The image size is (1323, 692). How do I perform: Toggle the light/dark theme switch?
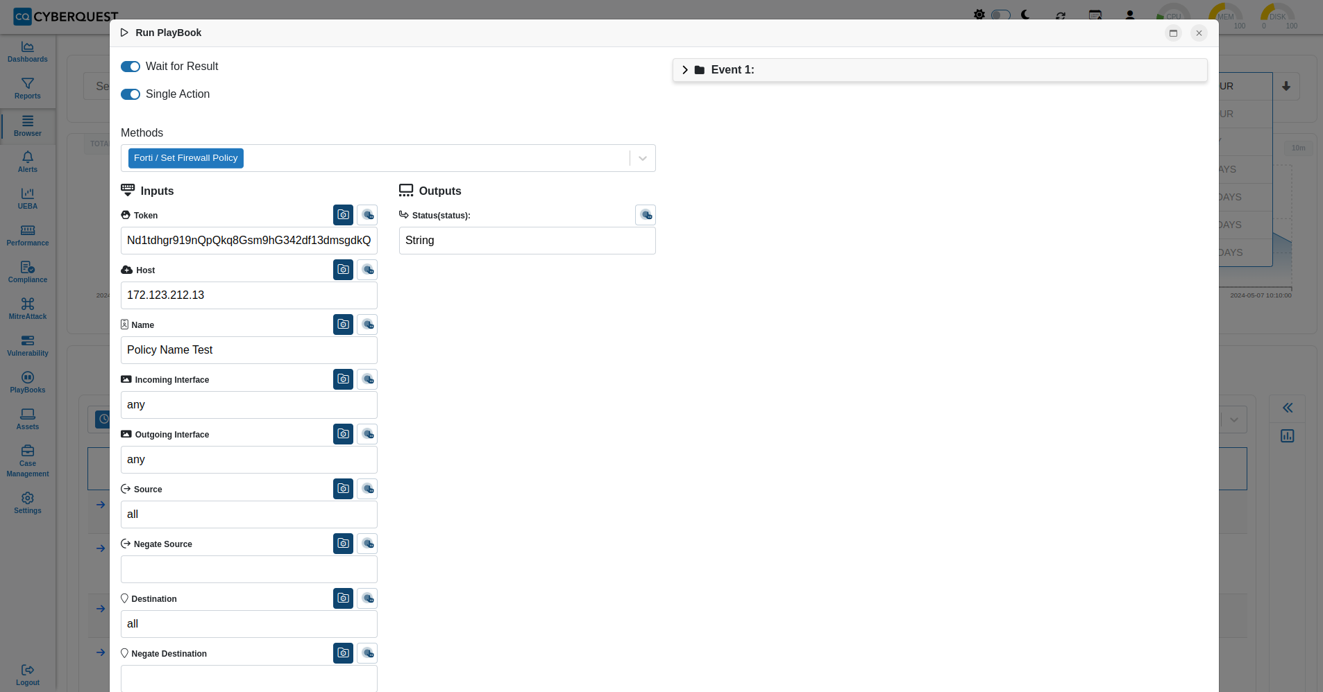[1000, 15]
